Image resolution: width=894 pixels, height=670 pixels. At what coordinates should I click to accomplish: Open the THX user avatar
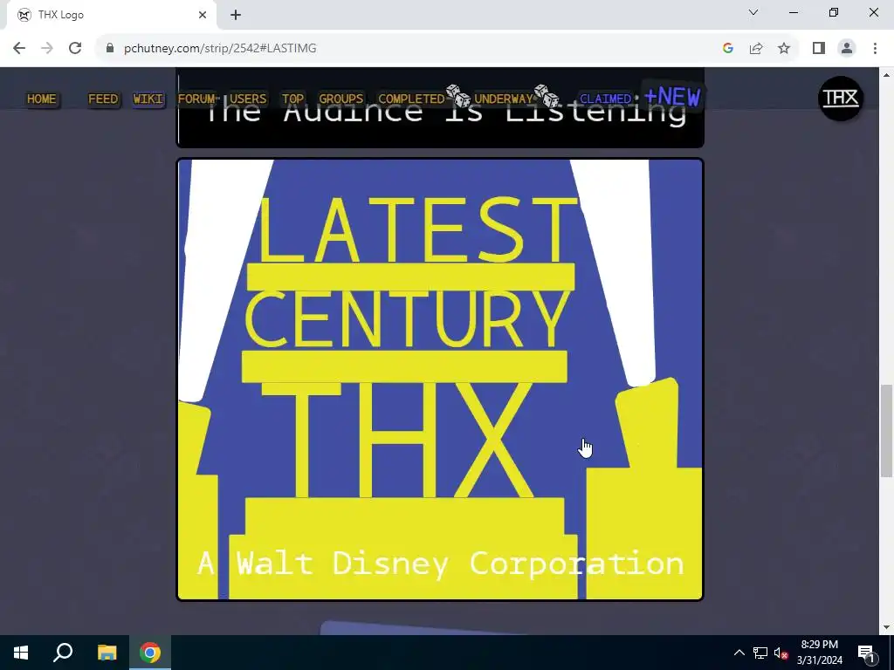pos(841,99)
